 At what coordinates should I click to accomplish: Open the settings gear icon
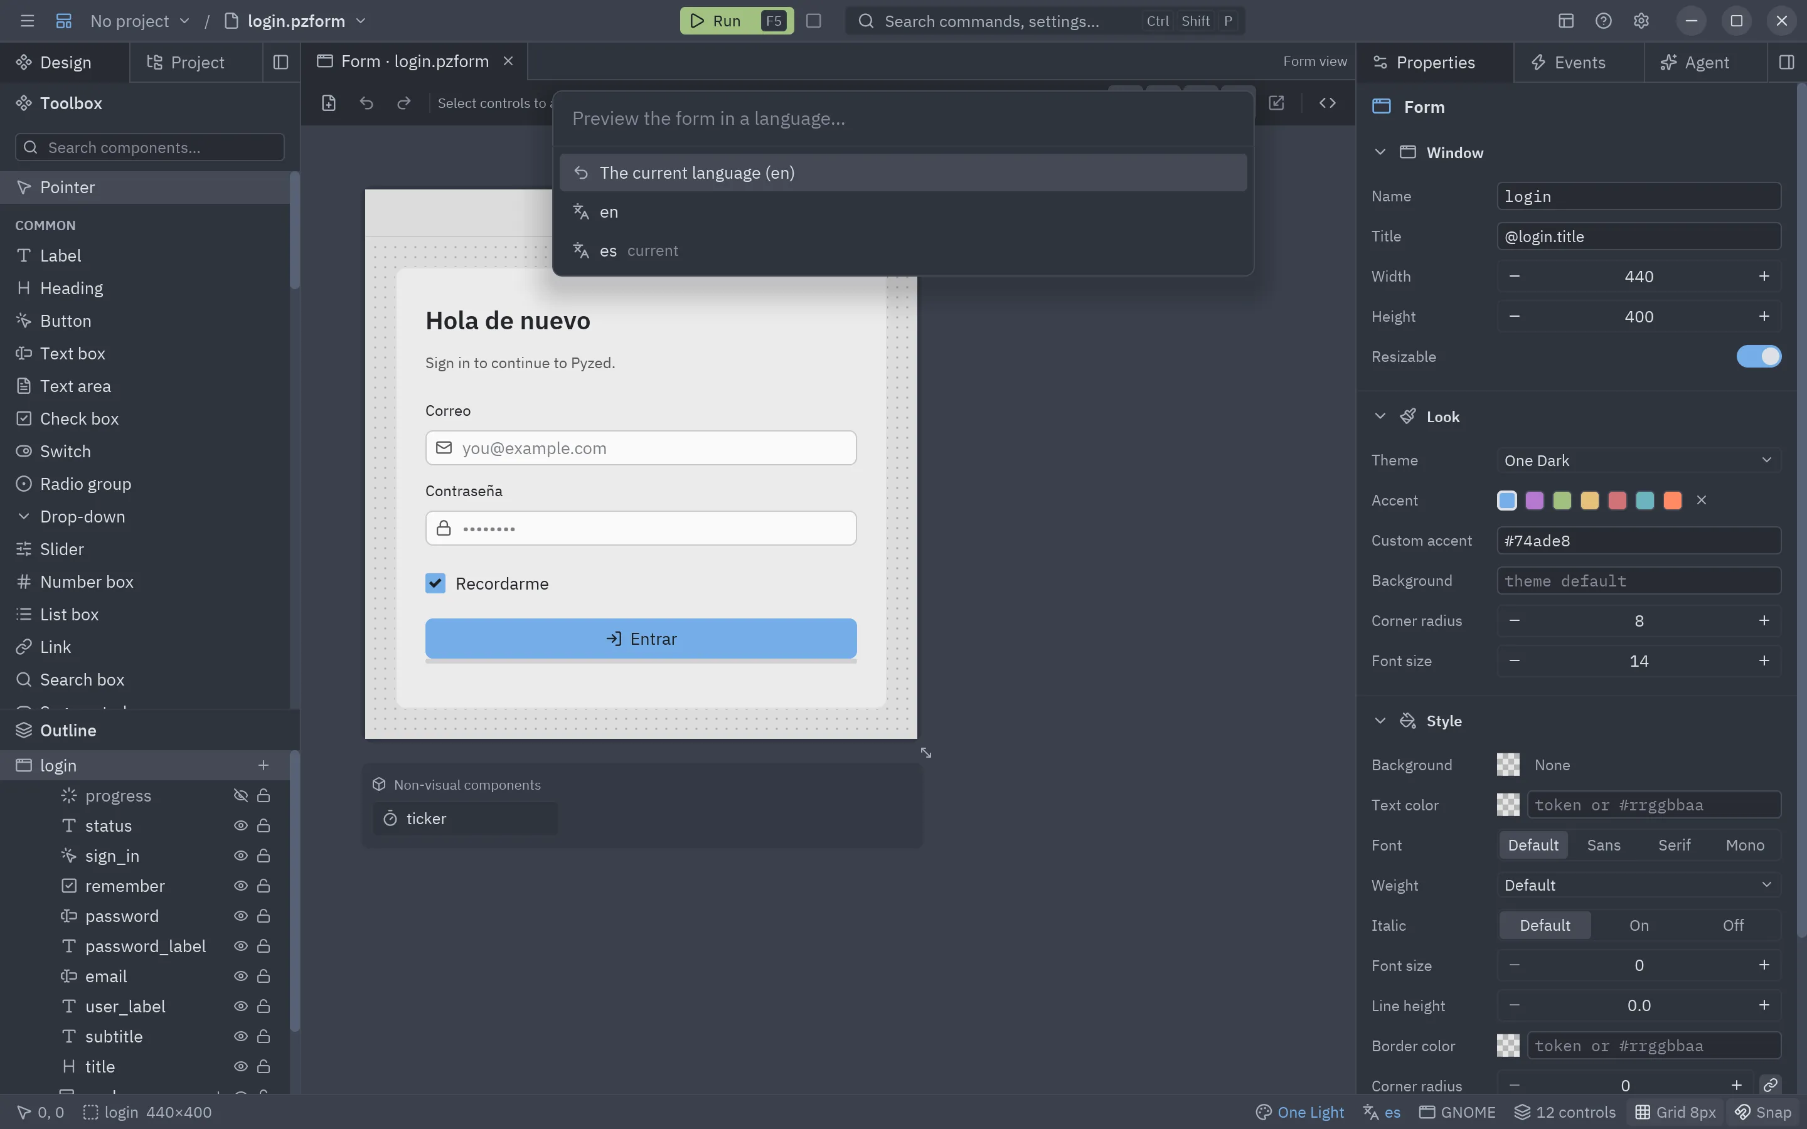(x=1641, y=21)
